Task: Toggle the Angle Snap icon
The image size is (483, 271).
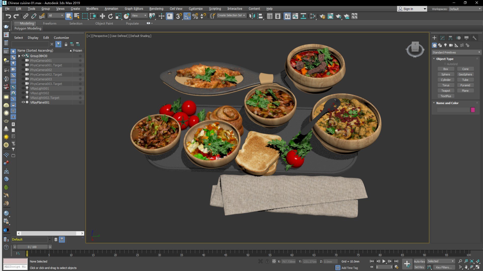Action: pyautogui.click(x=187, y=16)
